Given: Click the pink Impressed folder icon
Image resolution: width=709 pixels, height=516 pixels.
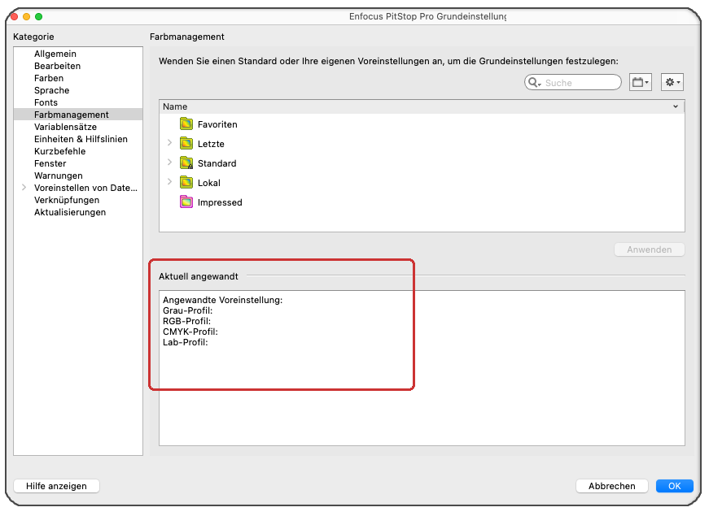Looking at the screenshot, I should (x=186, y=202).
